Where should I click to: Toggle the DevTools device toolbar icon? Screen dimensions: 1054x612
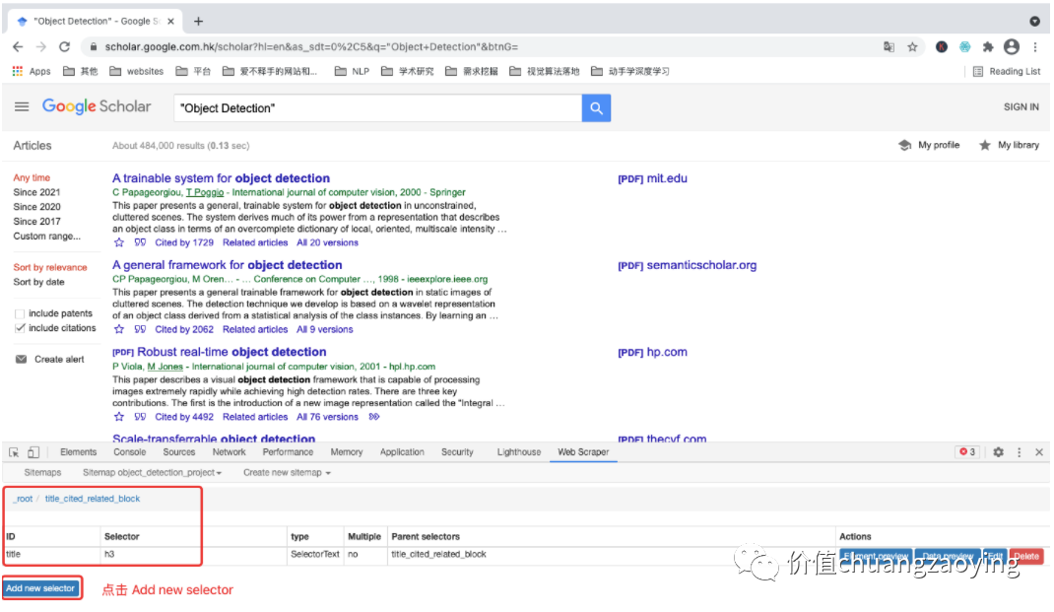point(33,452)
